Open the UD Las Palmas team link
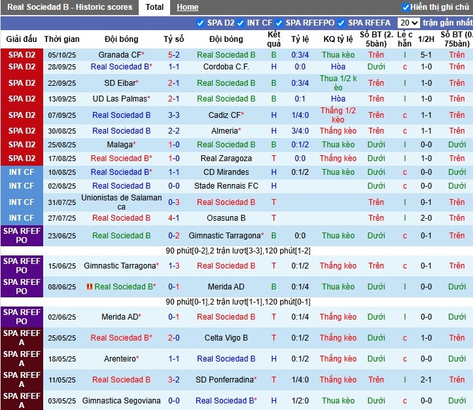The height and width of the screenshot is (410, 473). (119, 99)
